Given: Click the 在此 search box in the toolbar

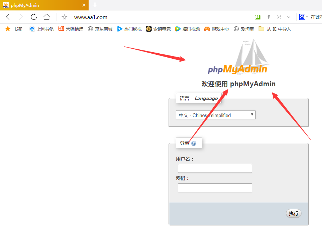Looking at the screenshot, I should coord(316,17).
